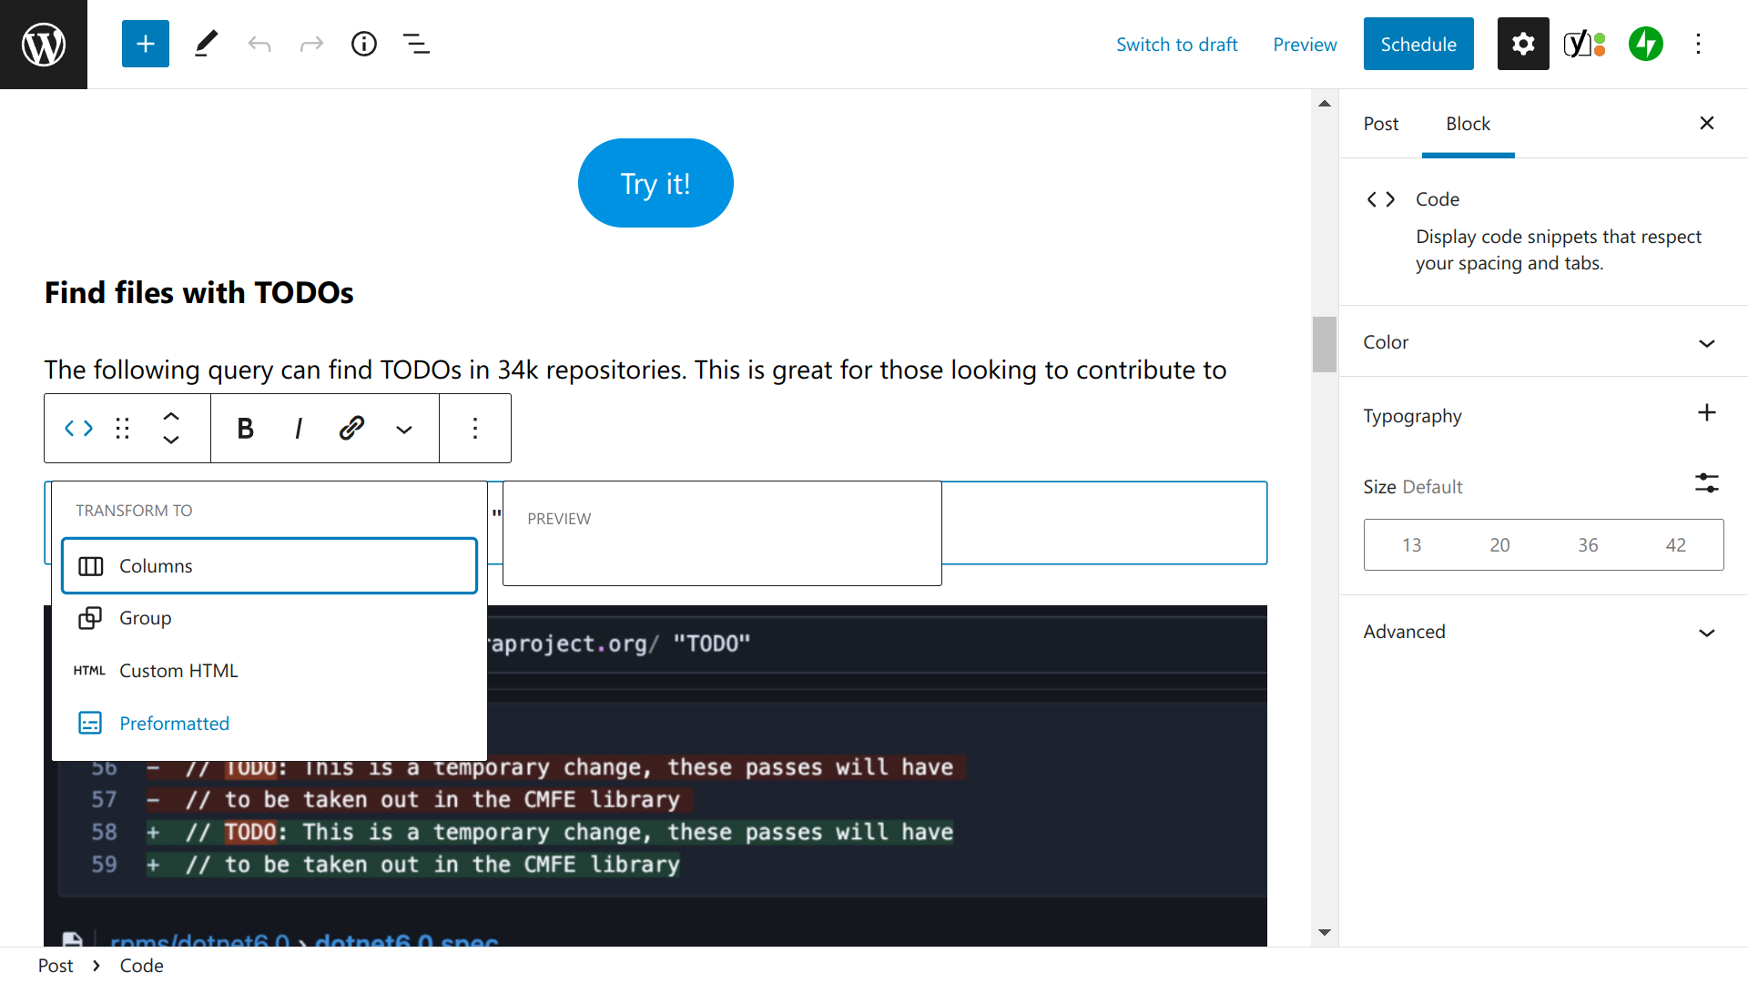Click the block drag handle
Image resolution: width=1748 pixels, height=983 pixels.
123,429
